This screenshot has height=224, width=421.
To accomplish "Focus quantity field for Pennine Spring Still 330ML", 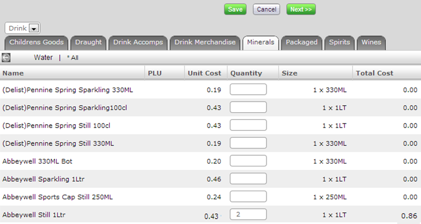I will click(248, 143).
